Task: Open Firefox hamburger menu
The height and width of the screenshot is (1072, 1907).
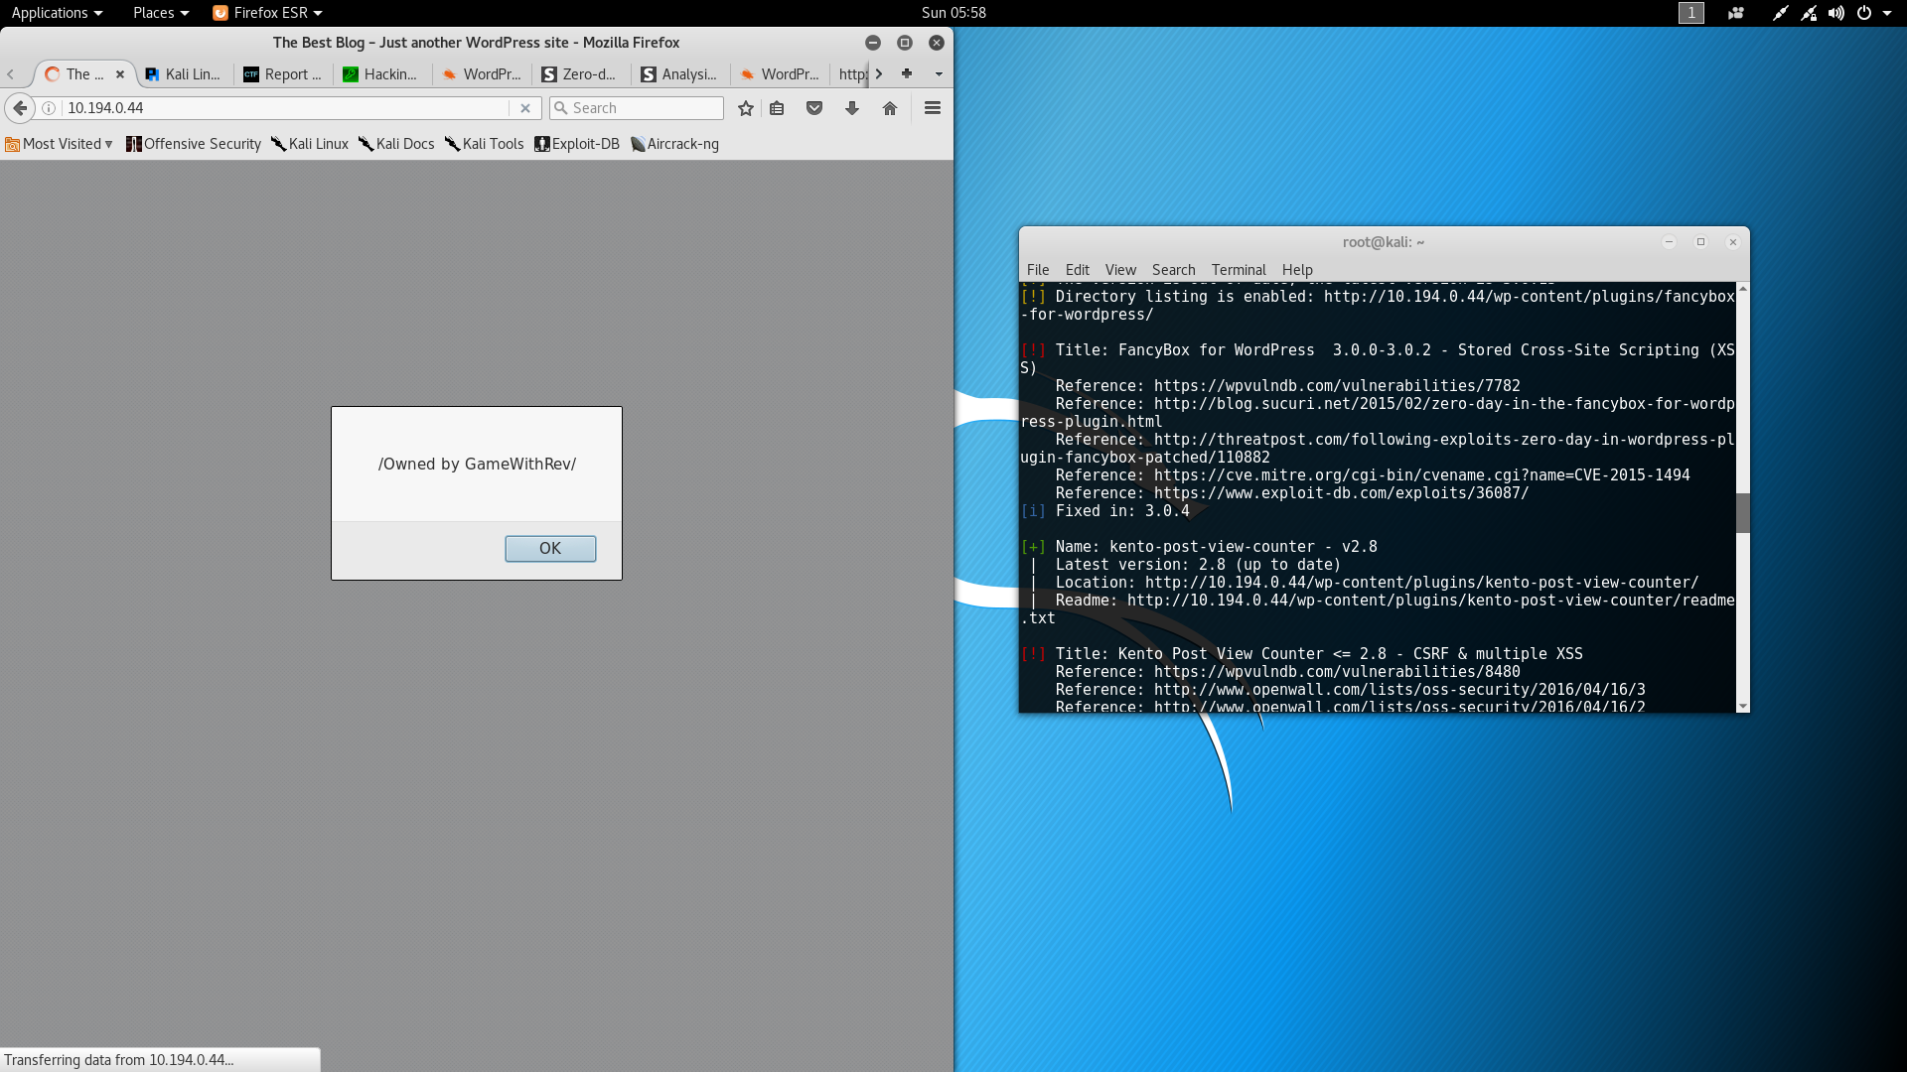Action: (x=933, y=108)
